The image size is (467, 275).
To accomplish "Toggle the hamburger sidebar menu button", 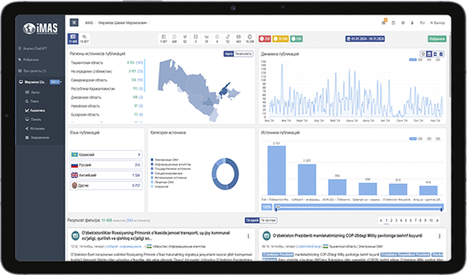I will 74,23.
